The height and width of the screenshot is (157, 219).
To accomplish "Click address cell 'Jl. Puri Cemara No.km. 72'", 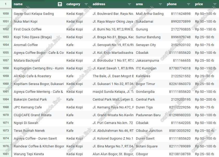I will (112, 123).
